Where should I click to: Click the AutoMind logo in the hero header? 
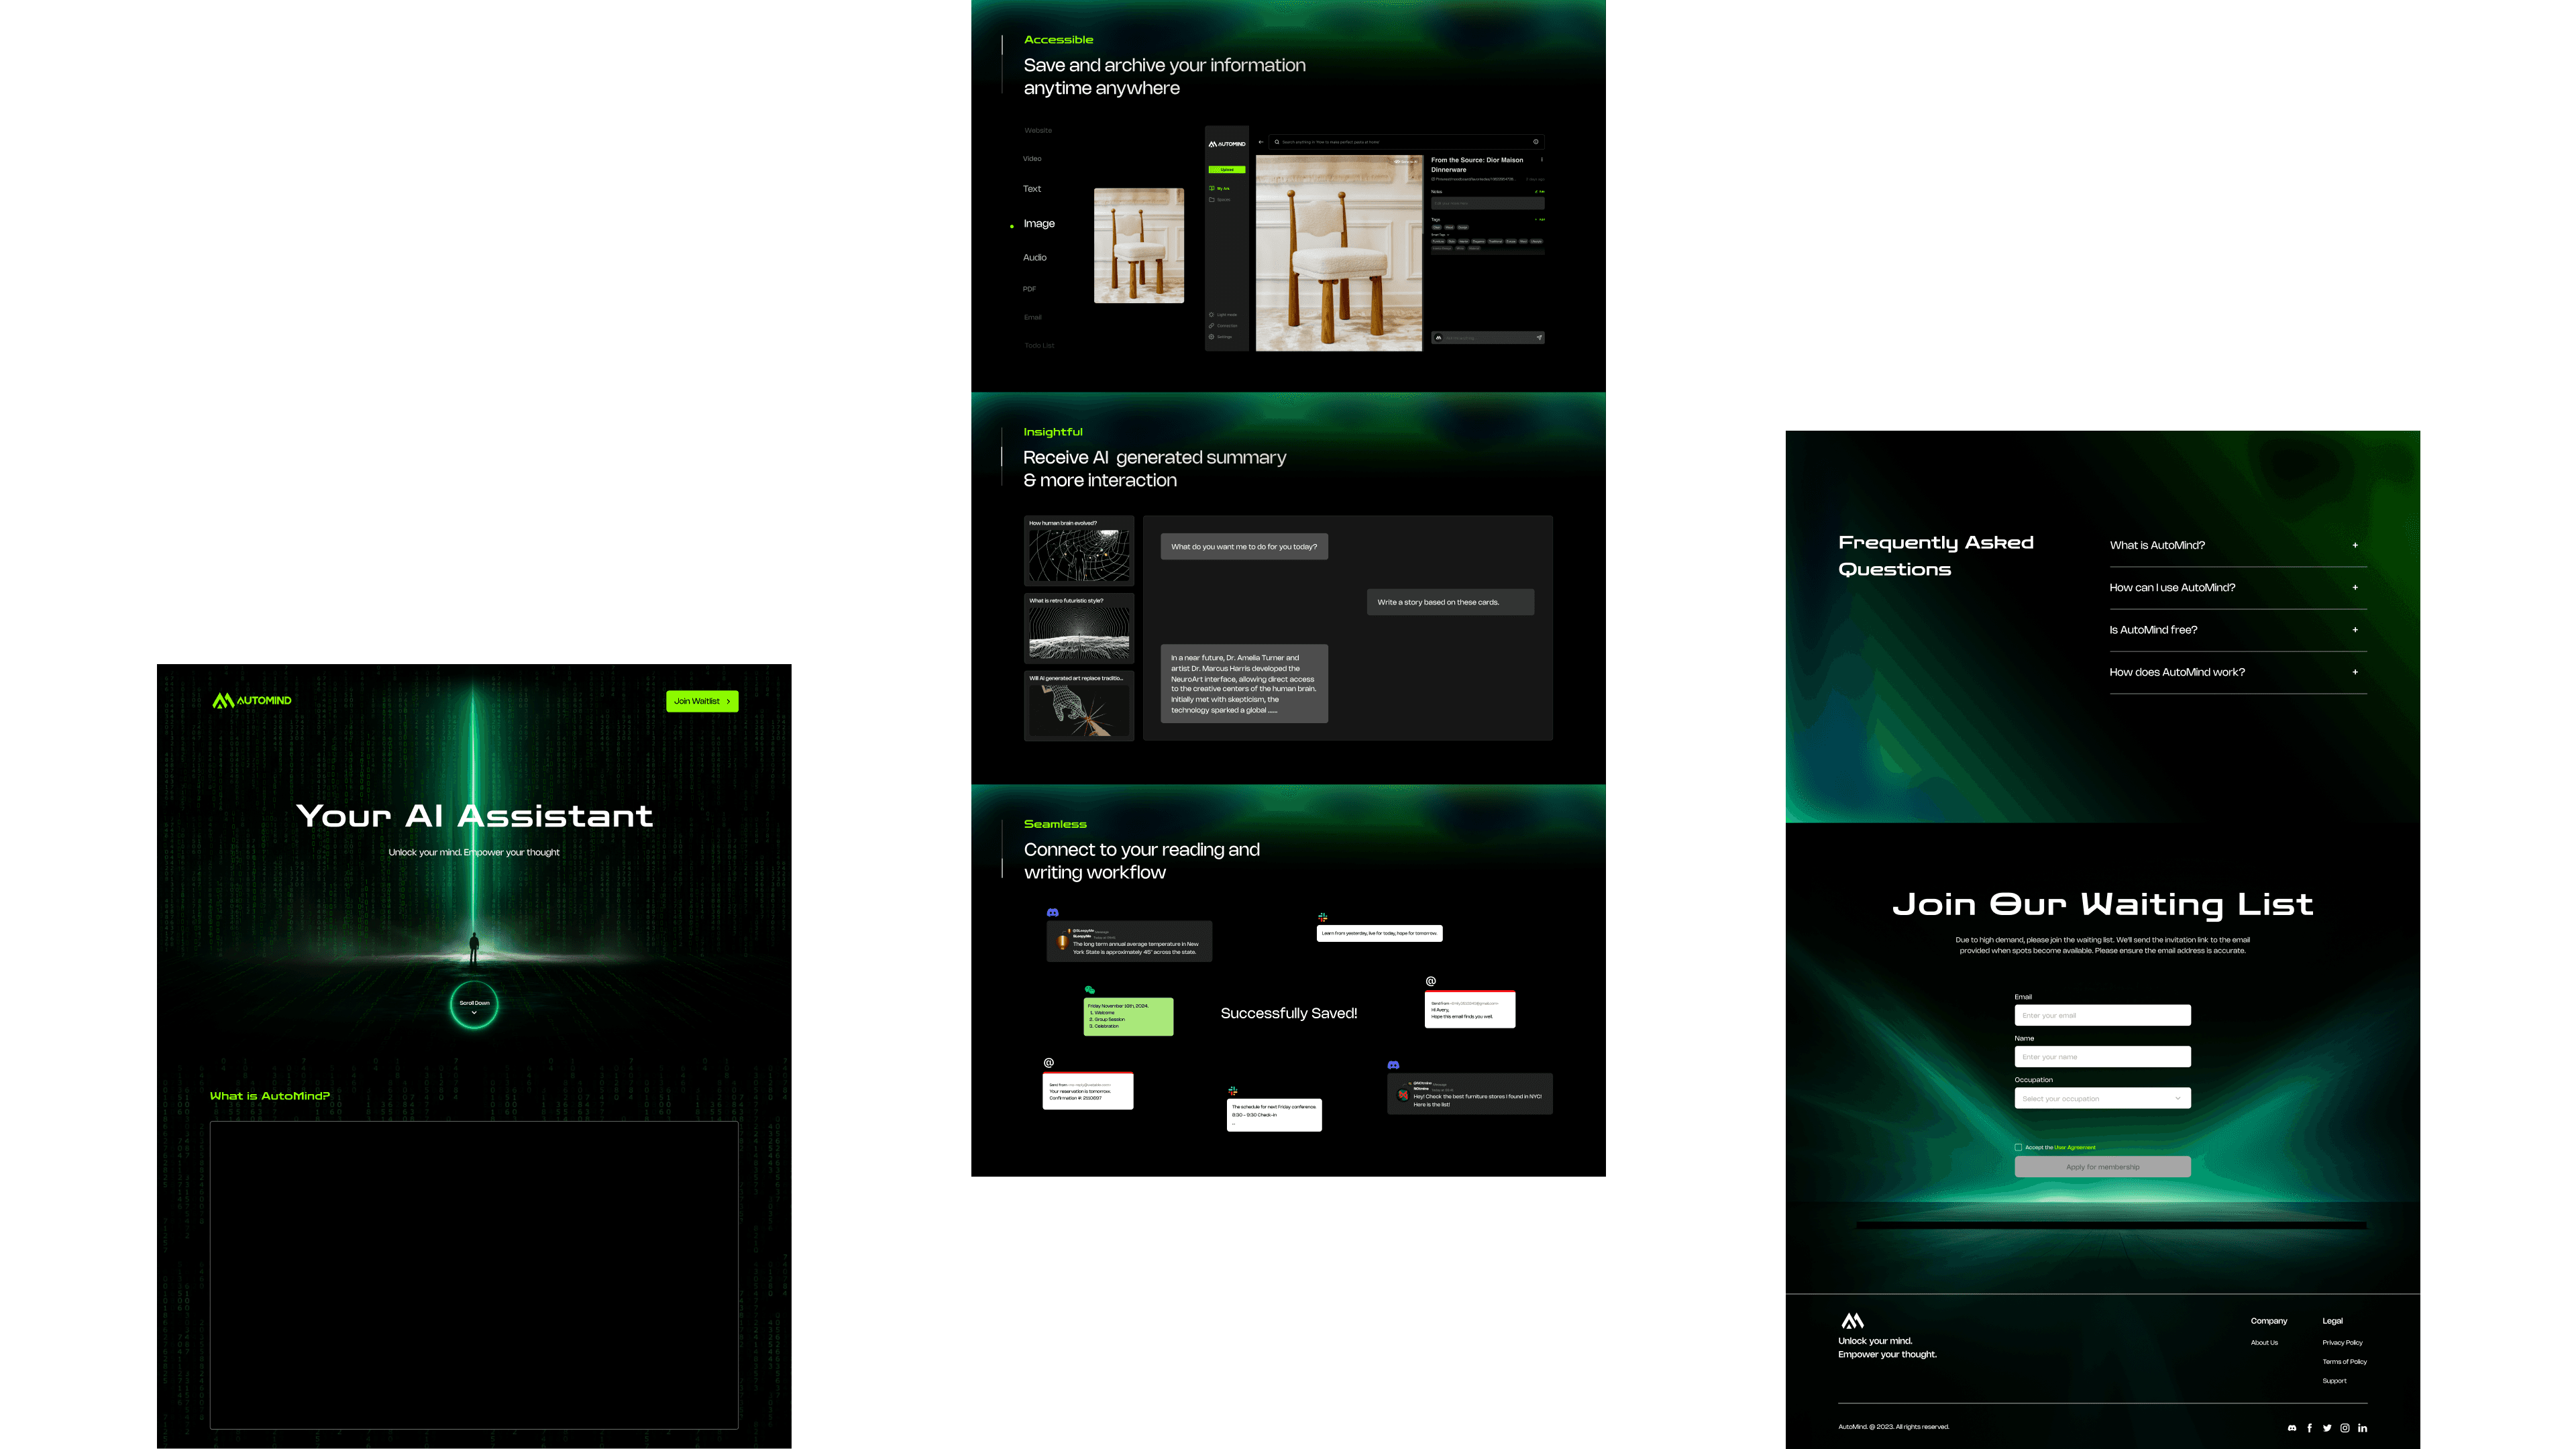251,701
